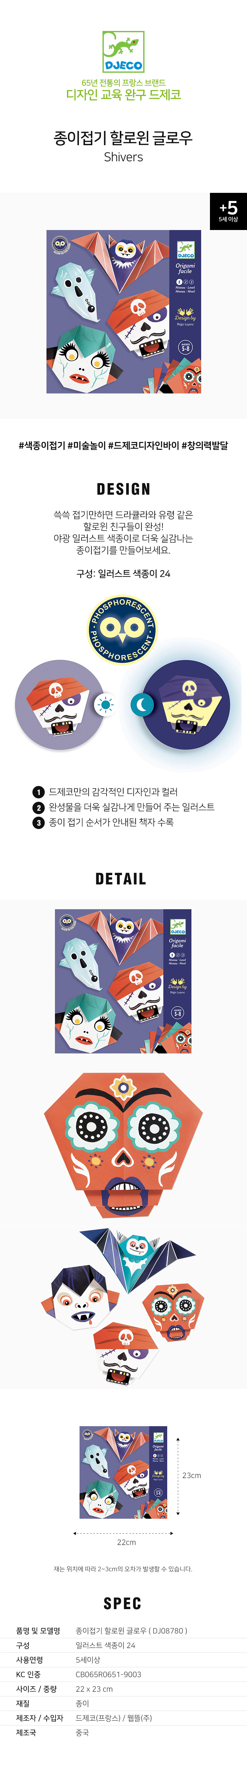Click the green DJECO gecko logo

(x=123, y=51)
